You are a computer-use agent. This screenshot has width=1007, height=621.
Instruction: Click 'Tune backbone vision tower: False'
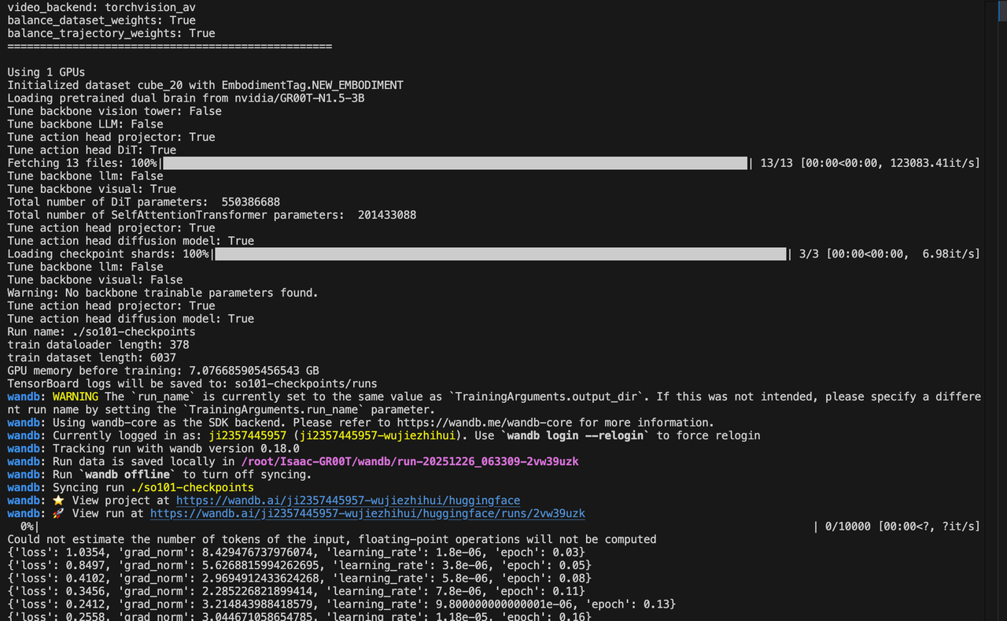coord(114,111)
